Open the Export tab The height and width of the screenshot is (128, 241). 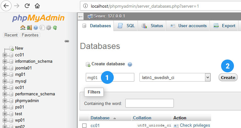[224, 26]
